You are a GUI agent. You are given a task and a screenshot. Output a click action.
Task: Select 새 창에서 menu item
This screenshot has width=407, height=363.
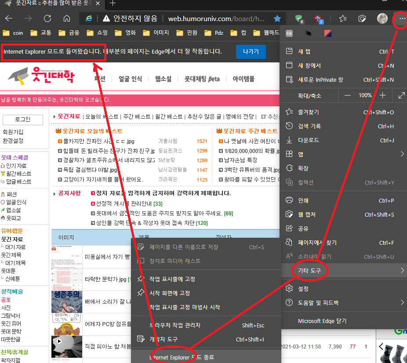[344, 65]
